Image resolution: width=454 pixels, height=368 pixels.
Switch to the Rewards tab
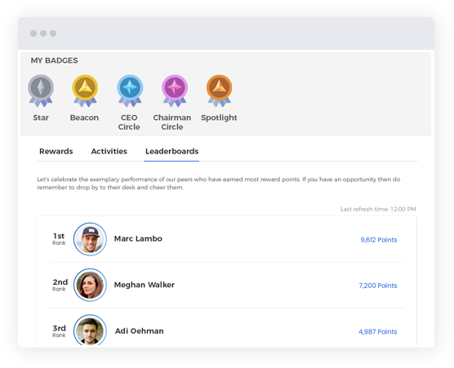tap(56, 151)
